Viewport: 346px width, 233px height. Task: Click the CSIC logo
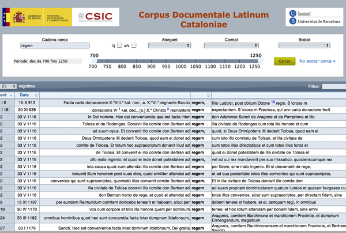[x=96, y=17]
